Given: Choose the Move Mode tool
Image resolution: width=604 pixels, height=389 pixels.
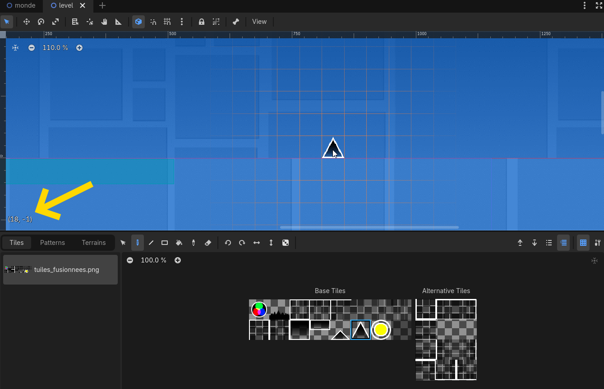Looking at the screenshot, I should pyautogui.click(x=27, y=22).
